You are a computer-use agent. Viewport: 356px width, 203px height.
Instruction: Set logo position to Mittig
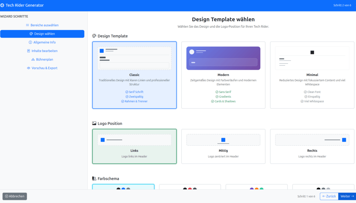[223, 146]
